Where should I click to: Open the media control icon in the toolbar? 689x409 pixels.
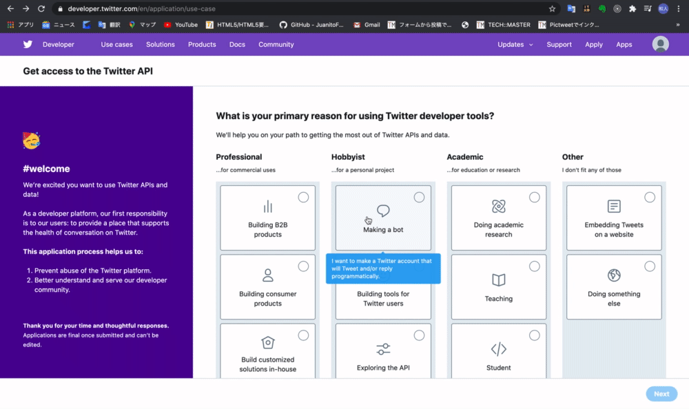click(648, 9)
